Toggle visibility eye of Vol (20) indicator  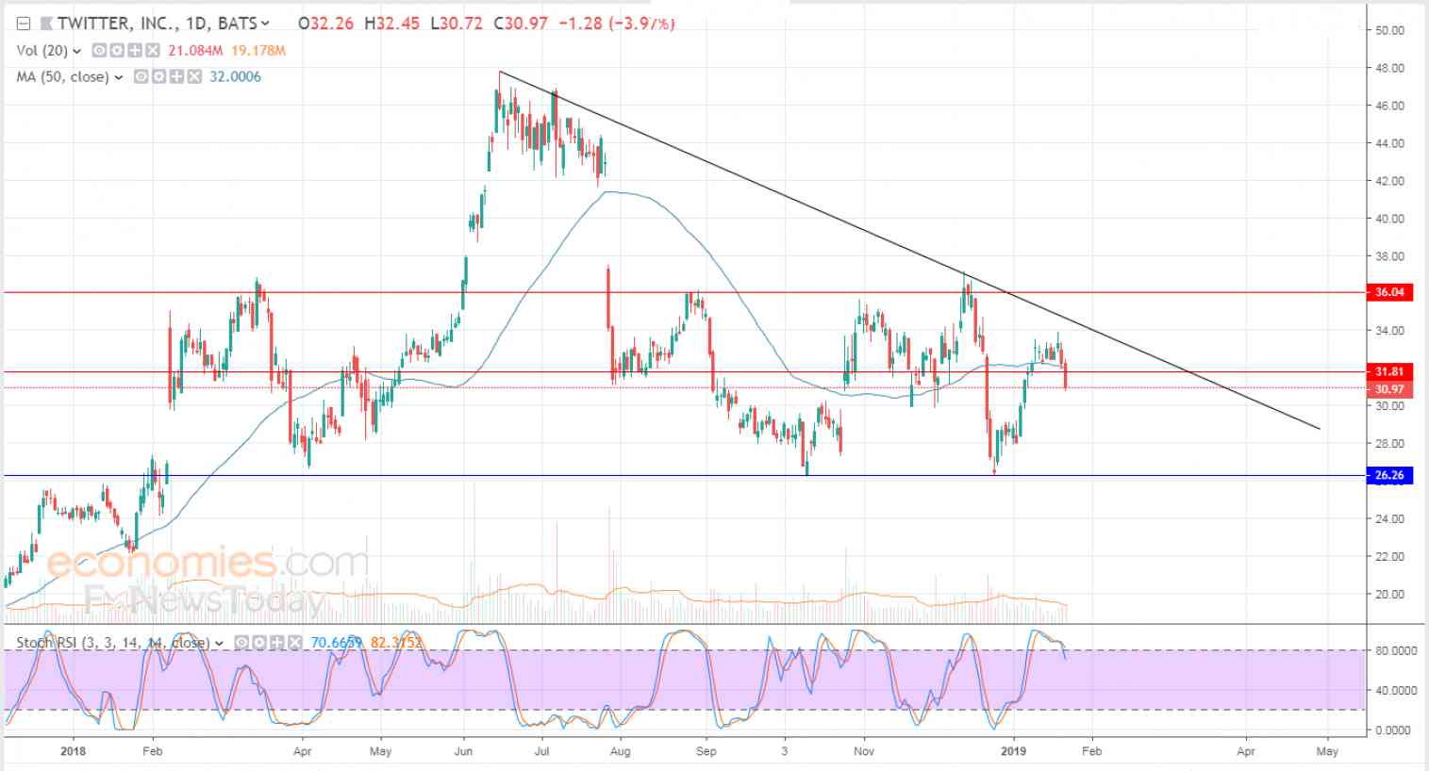click(99, 51)
